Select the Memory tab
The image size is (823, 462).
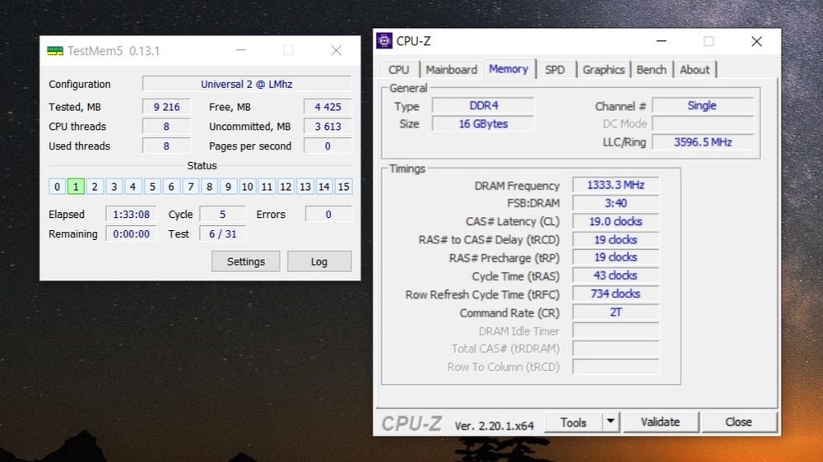point(508,69)
